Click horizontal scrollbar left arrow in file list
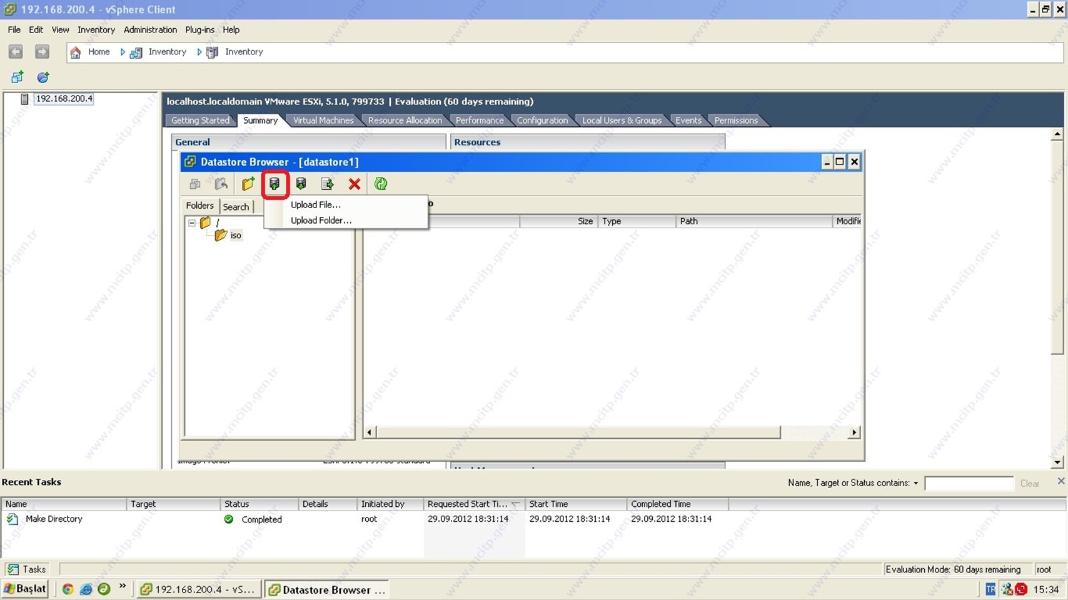The height and width of the screenshot is (600, 1068). 370,432
